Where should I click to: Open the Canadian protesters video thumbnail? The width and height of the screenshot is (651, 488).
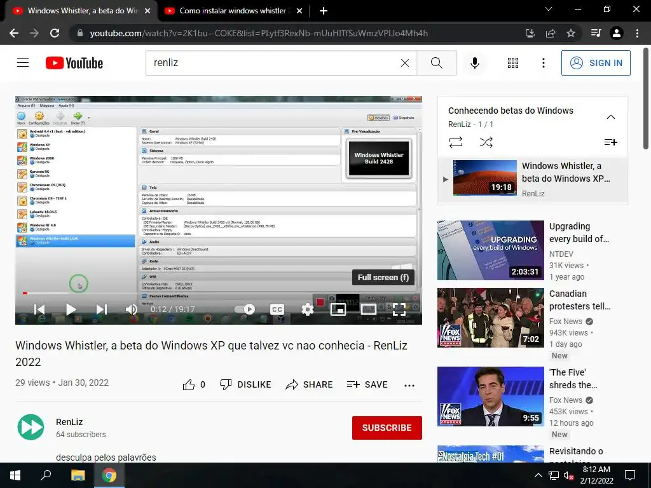tap(491, 318)
